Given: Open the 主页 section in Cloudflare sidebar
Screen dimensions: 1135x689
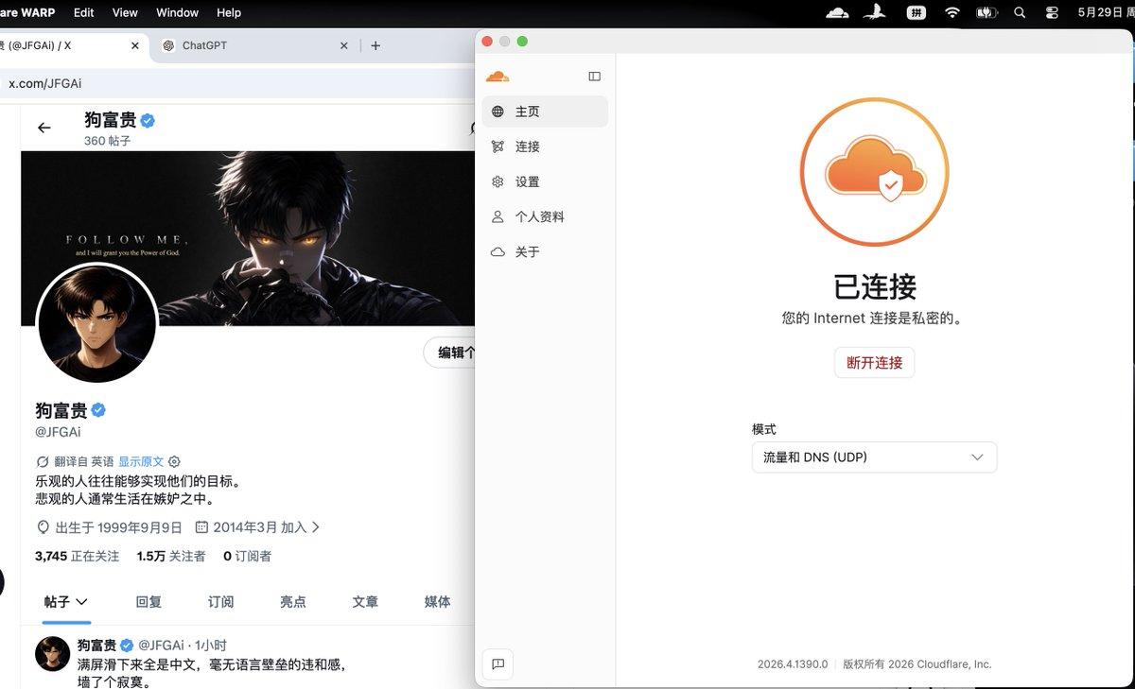Looking at the screenshot, I should [545, 112].
